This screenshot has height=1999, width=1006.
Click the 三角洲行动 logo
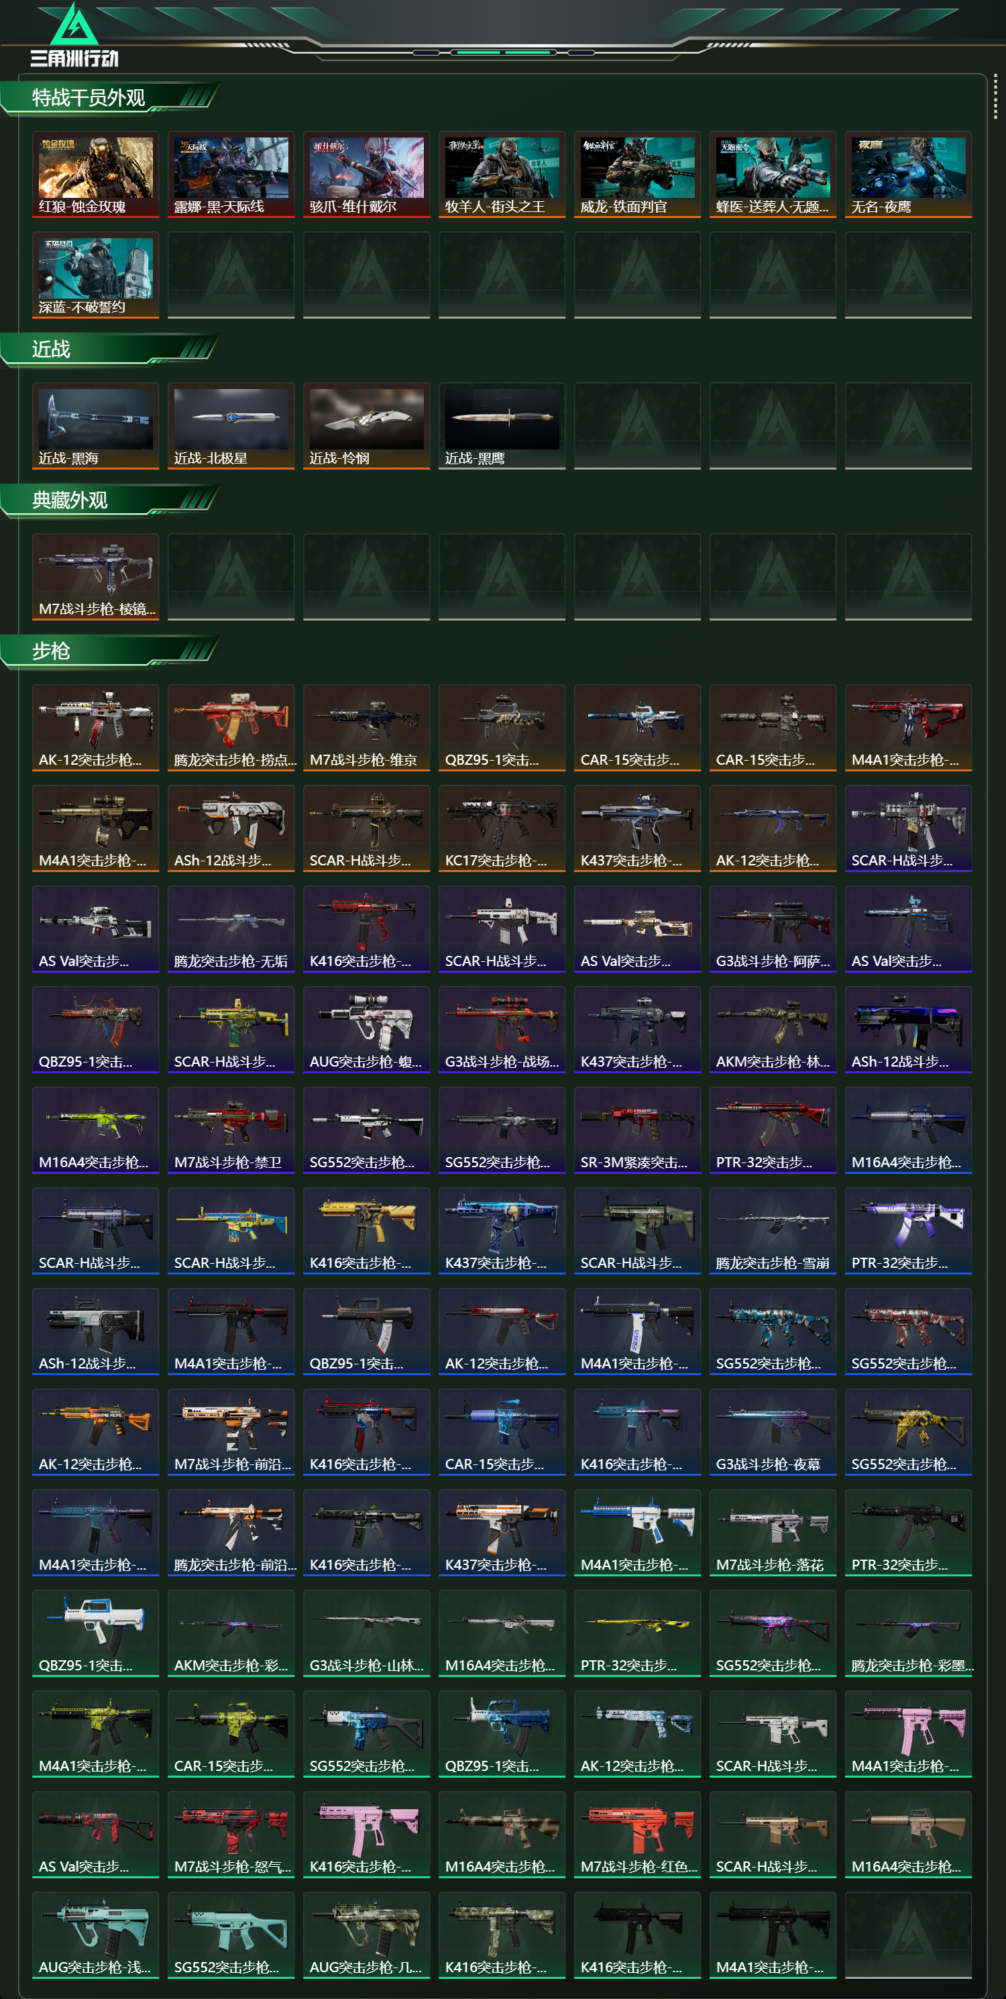tap(74, 35)
